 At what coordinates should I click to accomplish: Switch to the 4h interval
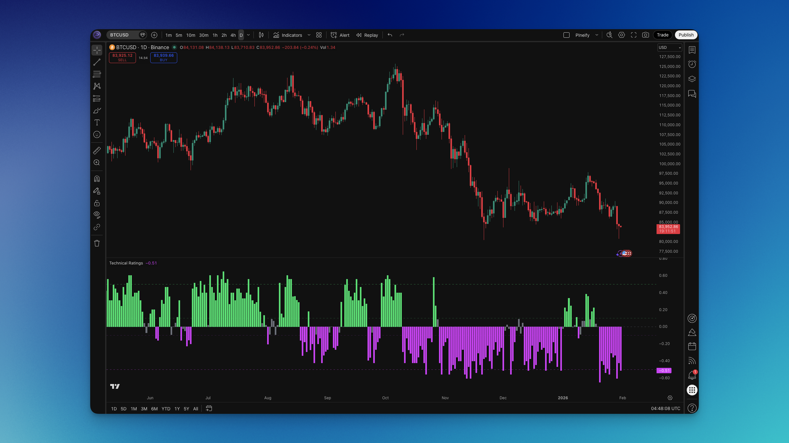tap(233, 35)
